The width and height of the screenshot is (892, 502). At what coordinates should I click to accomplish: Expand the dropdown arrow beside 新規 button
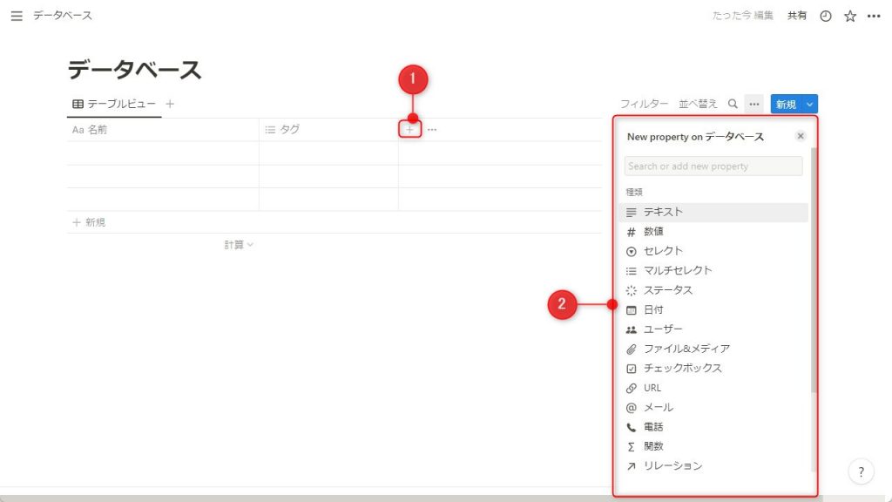point(809,105)
